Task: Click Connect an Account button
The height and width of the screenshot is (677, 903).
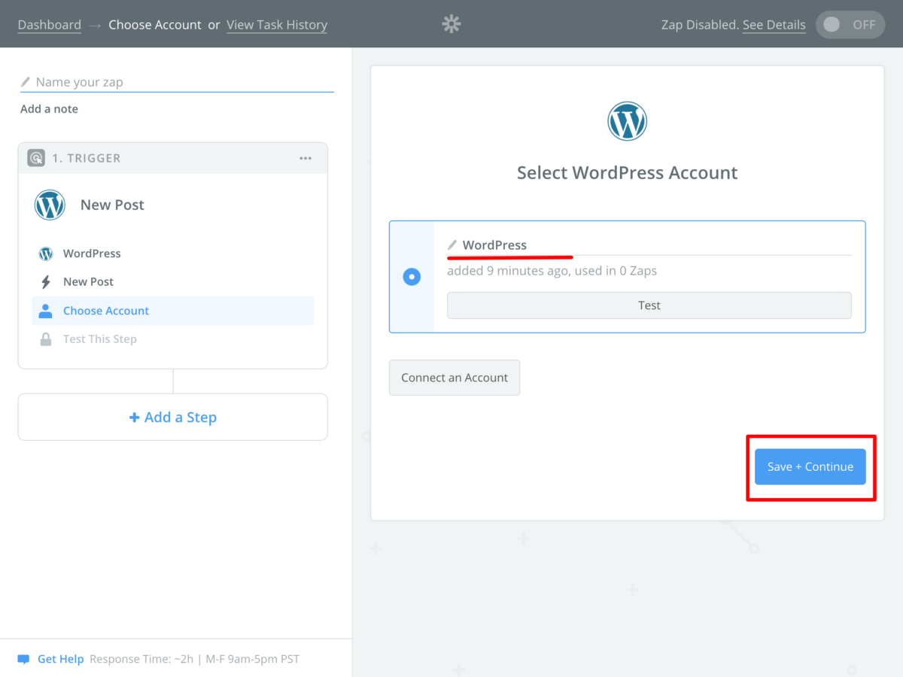Action: 455,378
